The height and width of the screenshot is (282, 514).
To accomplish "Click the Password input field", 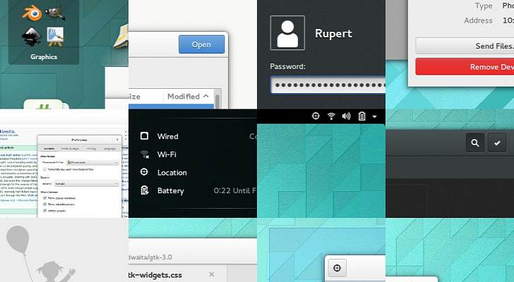I will tap(328, 85).
